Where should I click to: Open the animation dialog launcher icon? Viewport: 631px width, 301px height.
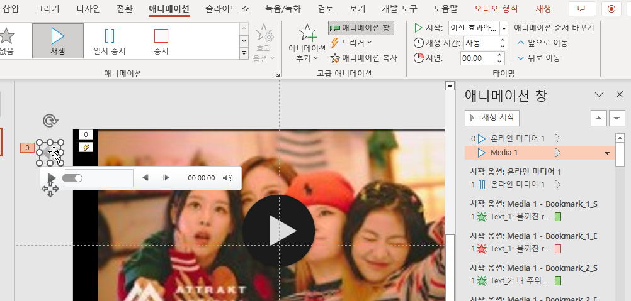pos(277,74)
